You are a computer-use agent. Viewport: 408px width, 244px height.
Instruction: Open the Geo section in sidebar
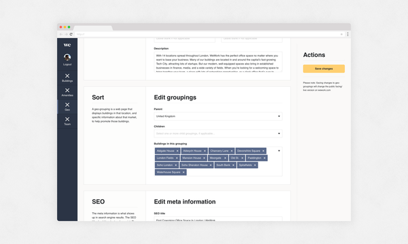(x=67, y=106)
